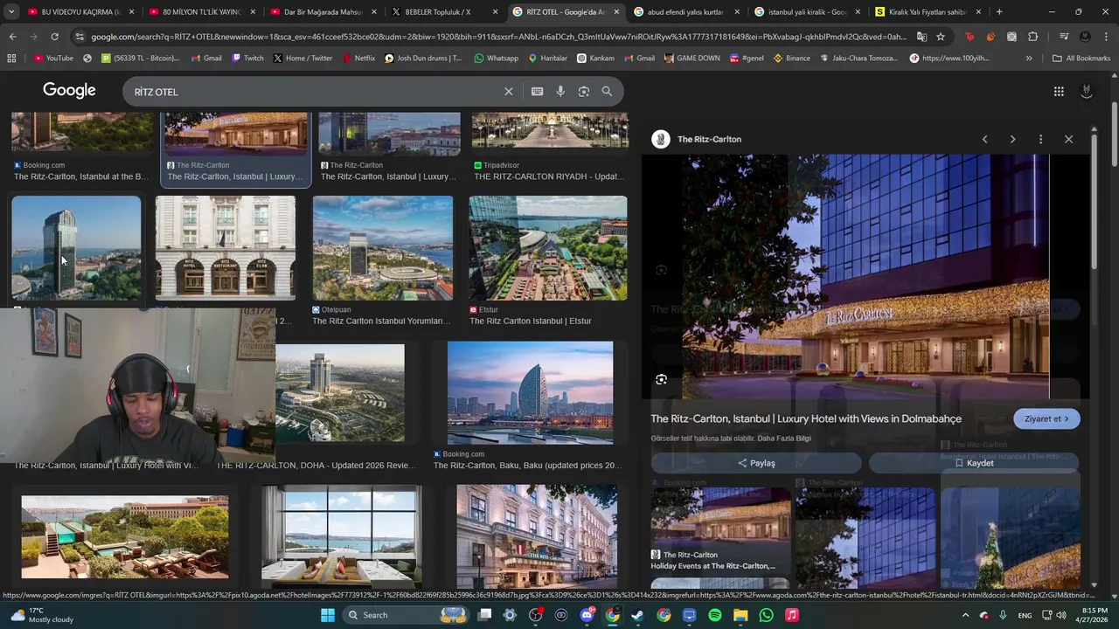Click the address bar URL
Screen dimensions: 1119x629
pyautogui.click(x=498, y=37)
